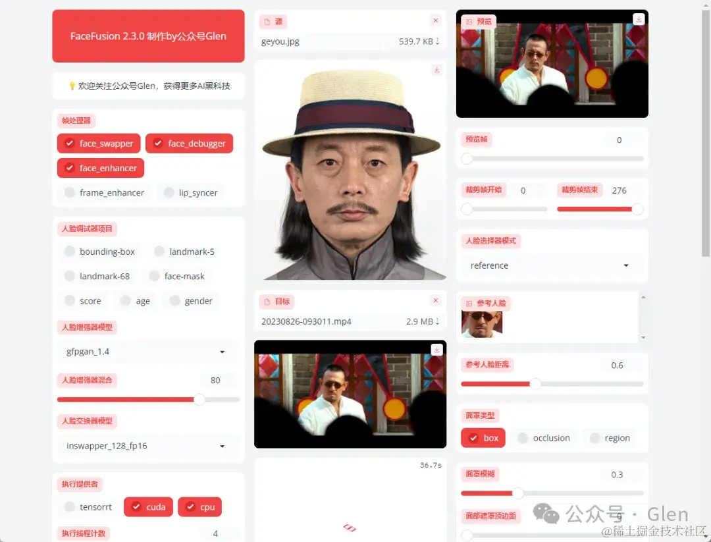
Task: Edit the preview frame number field
Action: [624, 140]
